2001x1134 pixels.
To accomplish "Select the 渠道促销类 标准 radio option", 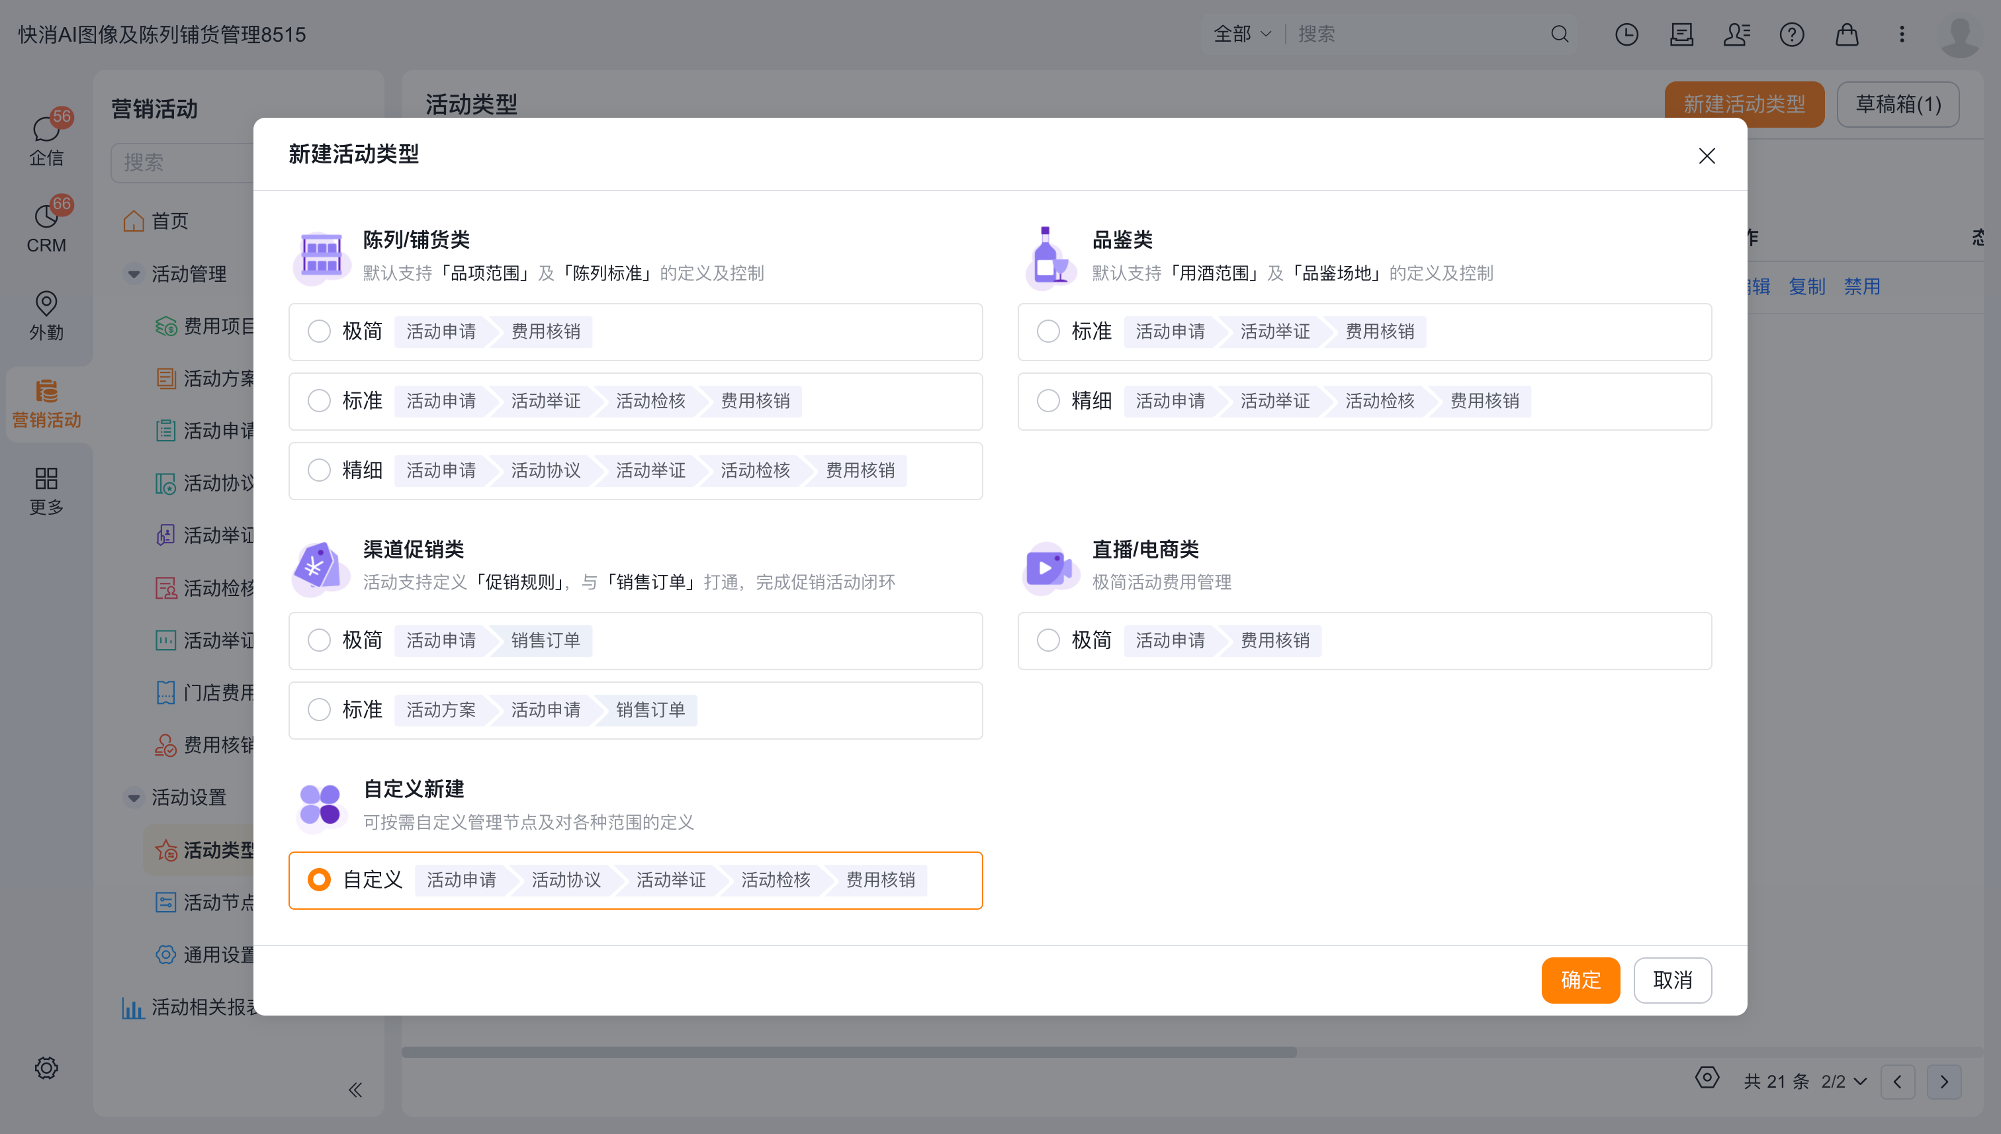I will pos(318,709).
